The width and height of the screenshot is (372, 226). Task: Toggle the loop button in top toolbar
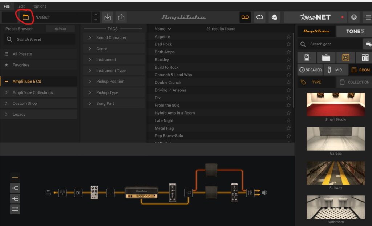(x=260, y=17)
